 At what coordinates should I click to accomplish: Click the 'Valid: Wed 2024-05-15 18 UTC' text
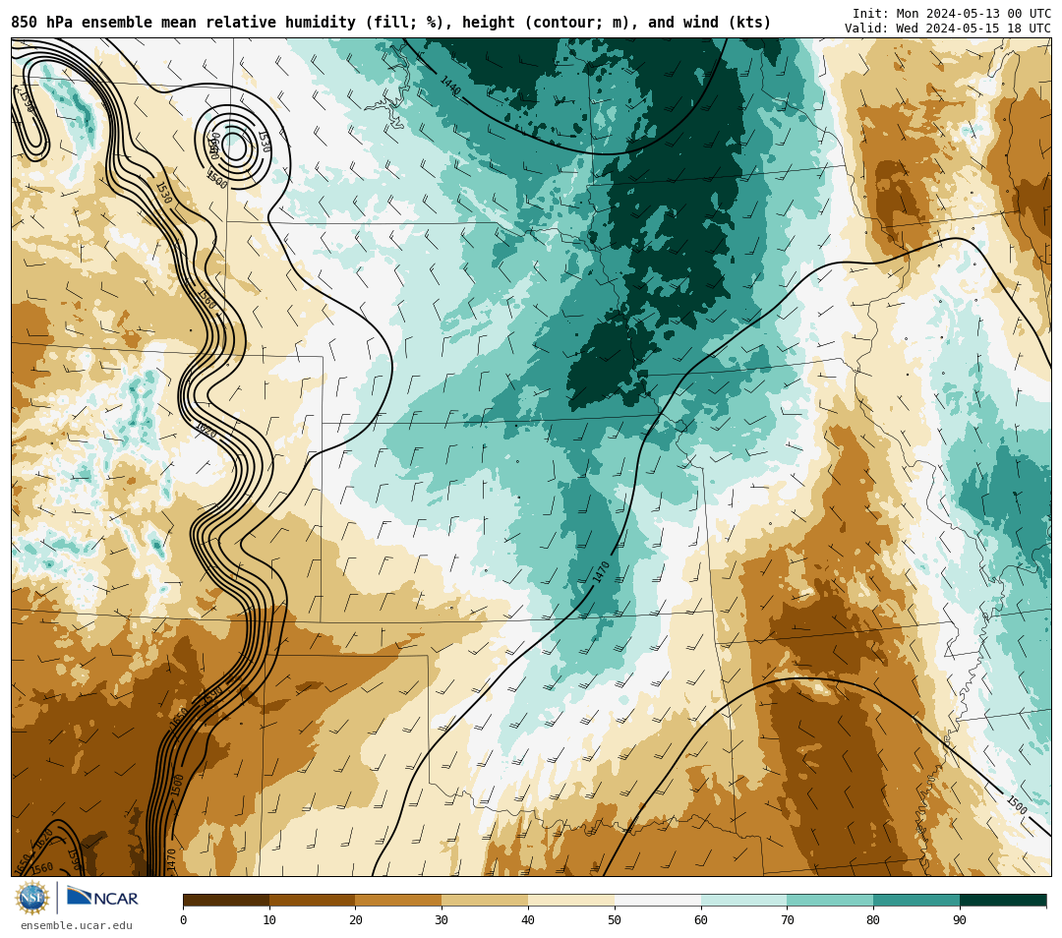[948, 29]
